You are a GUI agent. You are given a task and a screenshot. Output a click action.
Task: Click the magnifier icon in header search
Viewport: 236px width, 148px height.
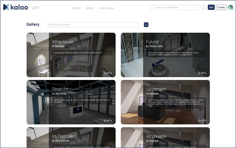(154, 7)
